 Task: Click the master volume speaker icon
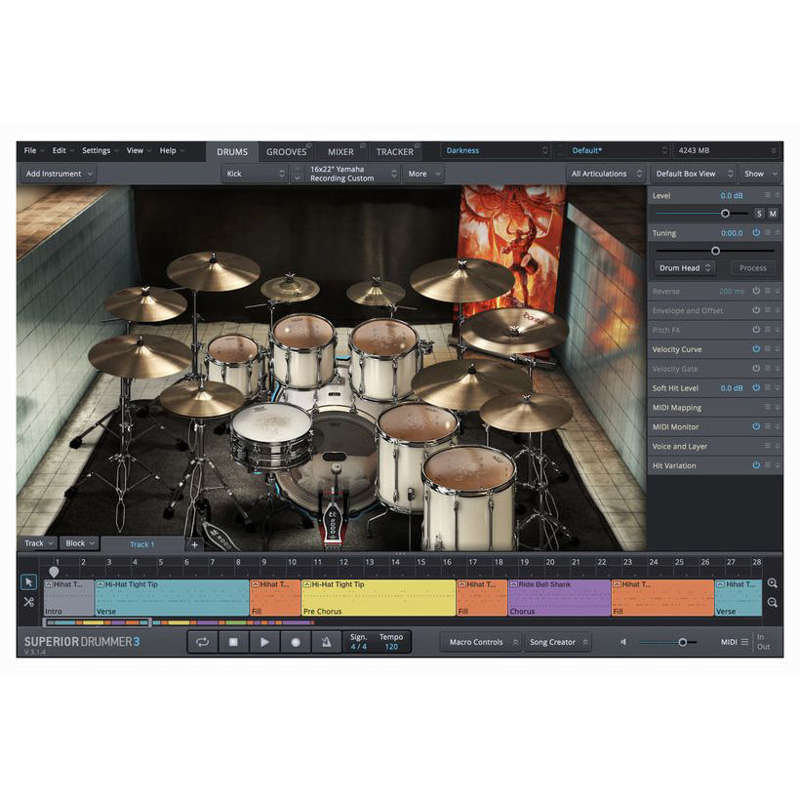coord(623,642)
